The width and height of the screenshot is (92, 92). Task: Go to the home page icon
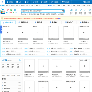pos(3,2)
